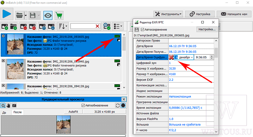Click the small square icon on IMG_20191206_093940.jpg row
253x137 pixels.
coord(119,65)
